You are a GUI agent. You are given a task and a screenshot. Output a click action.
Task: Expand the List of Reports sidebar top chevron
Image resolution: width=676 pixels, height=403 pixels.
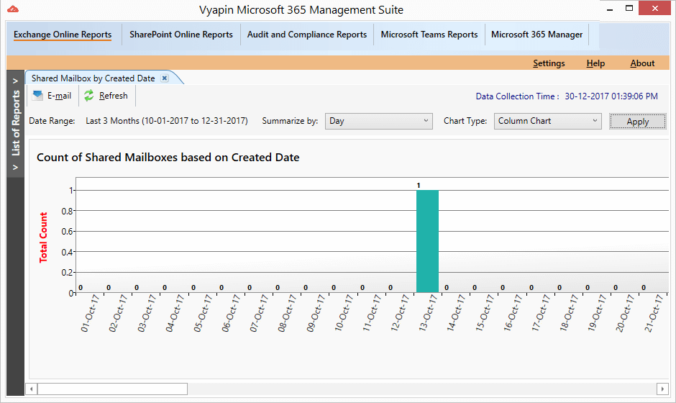15,81
